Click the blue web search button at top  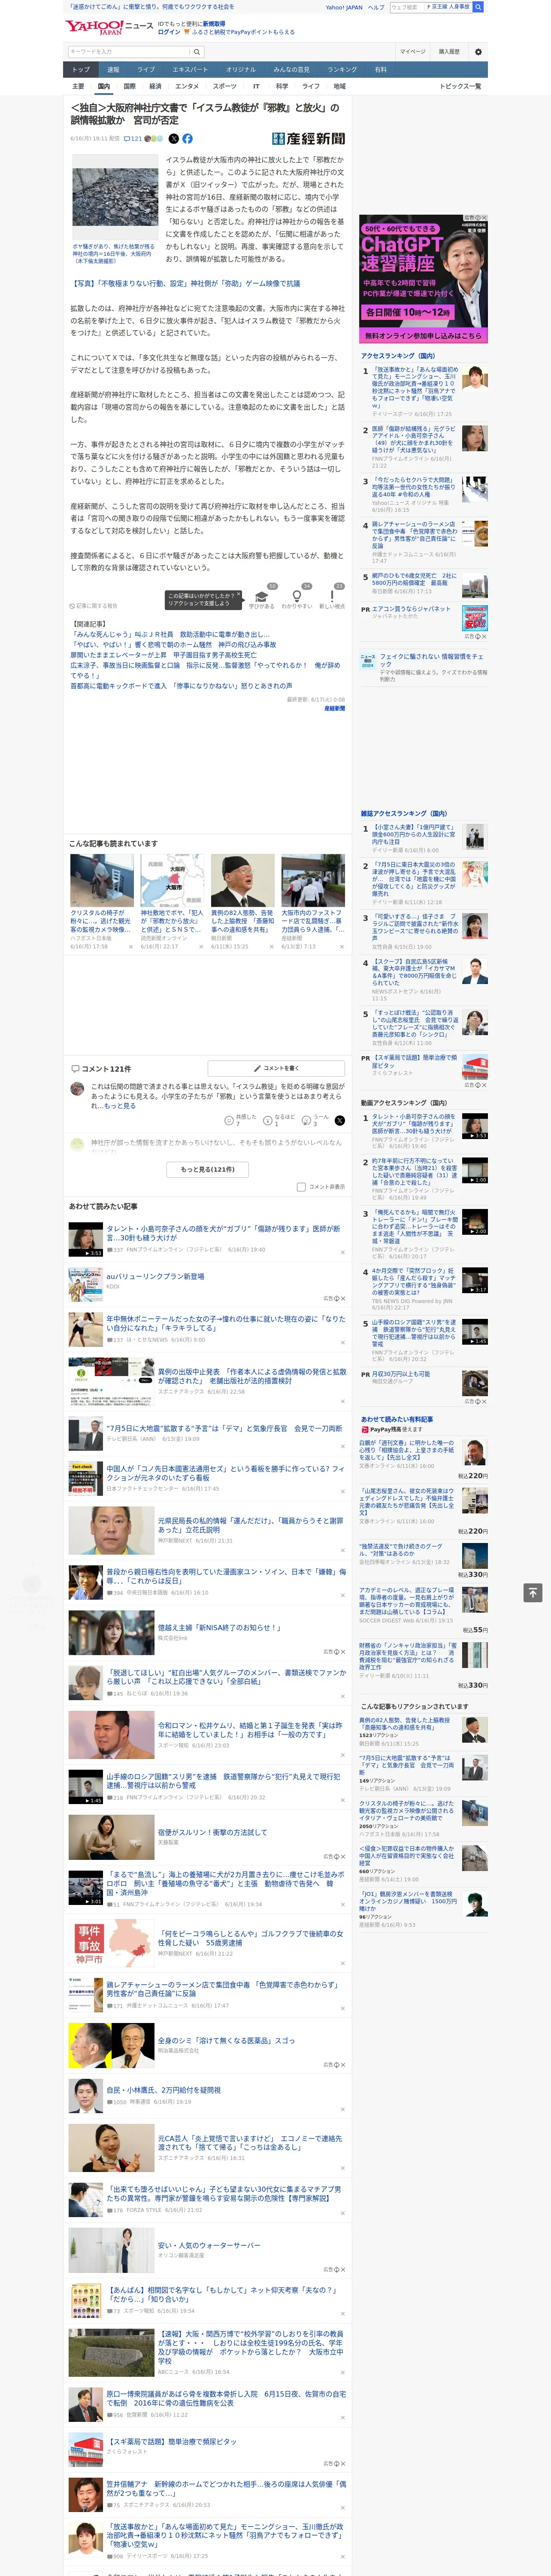(478, 7)
